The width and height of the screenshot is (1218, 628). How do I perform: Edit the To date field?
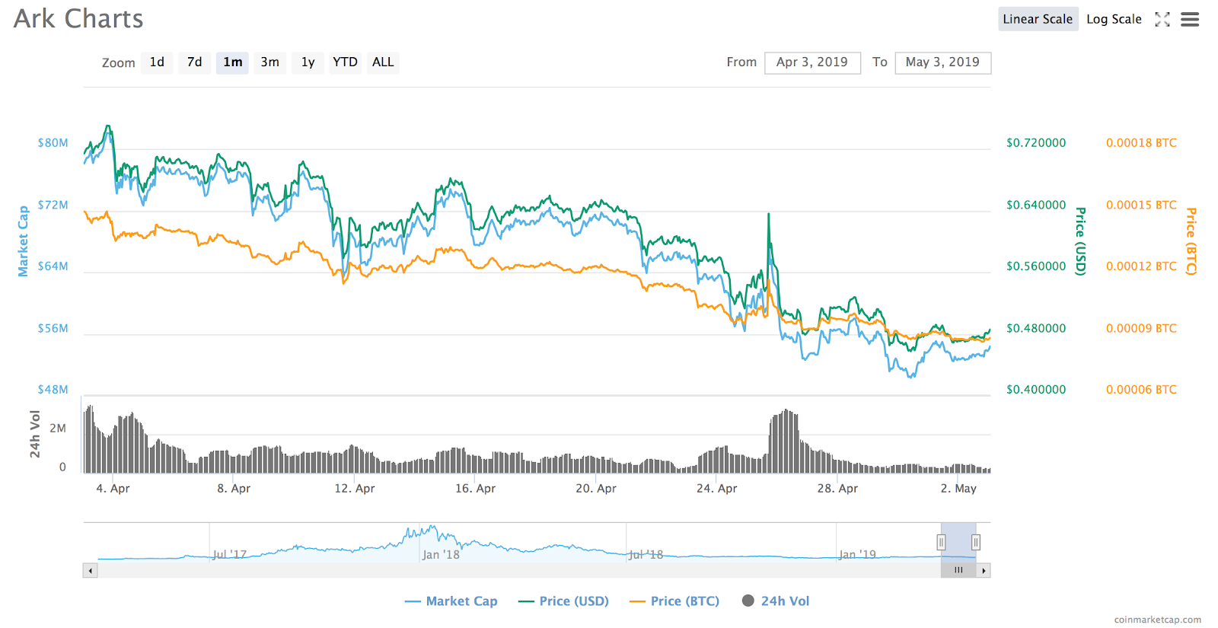click(x=943, y=62)
